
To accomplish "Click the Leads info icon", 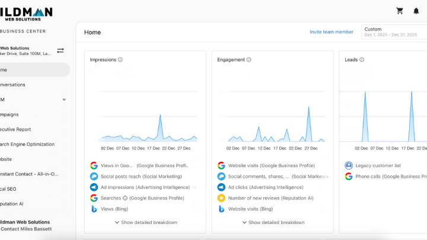I will (362, 60).
